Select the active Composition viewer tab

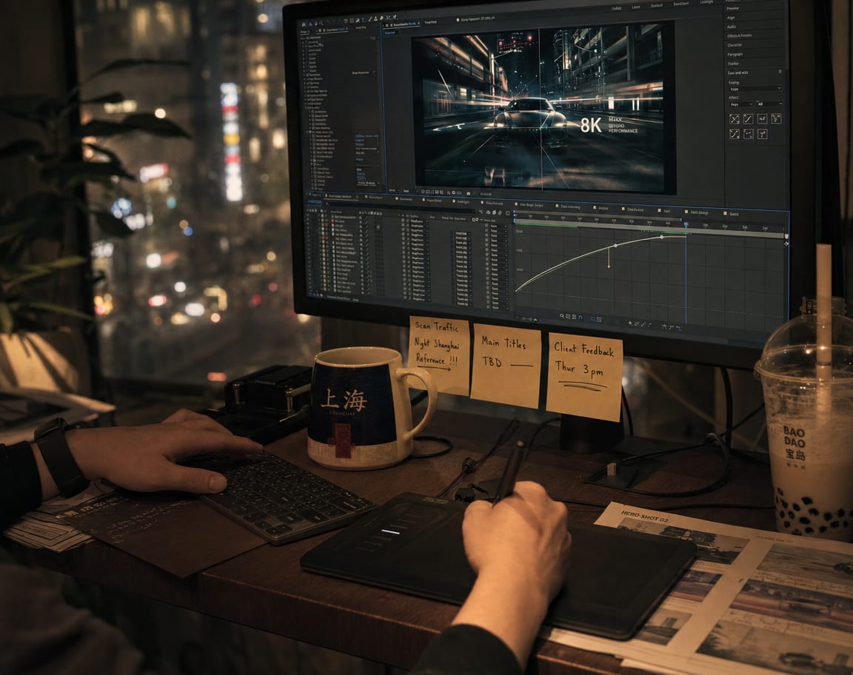[401, 24]
